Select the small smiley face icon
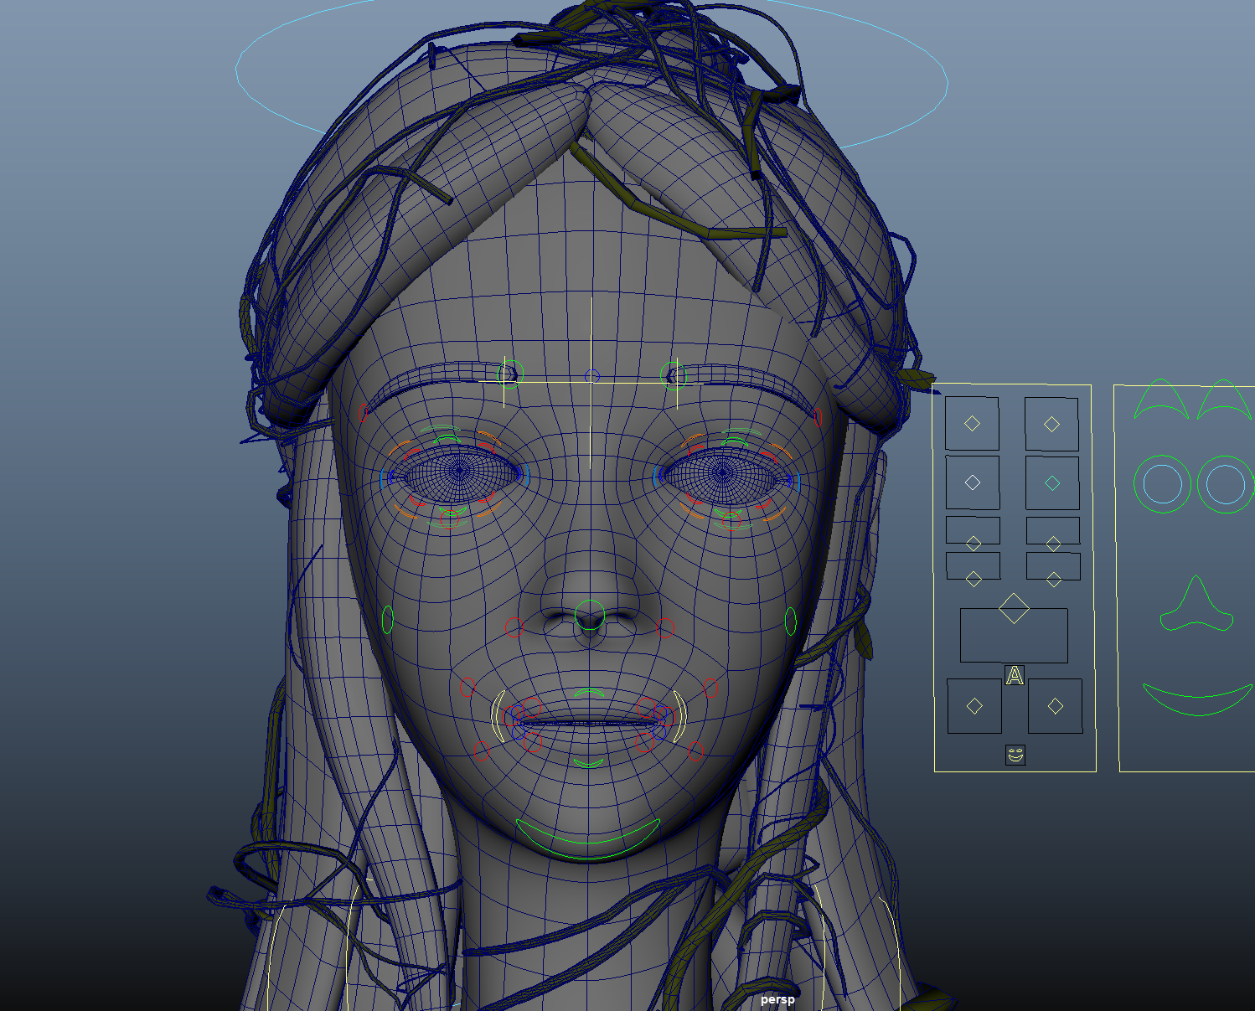 click(1015, 756)
